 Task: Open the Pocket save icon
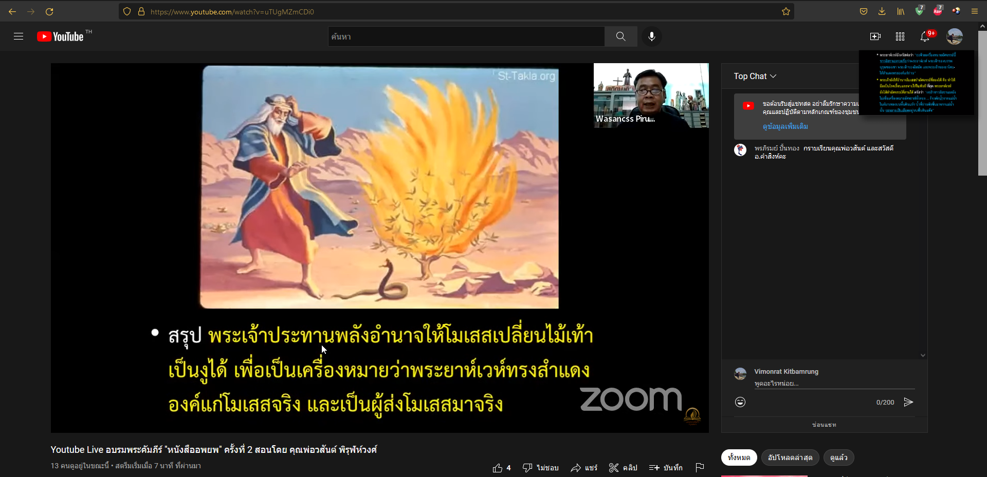[x=864, y=11]
